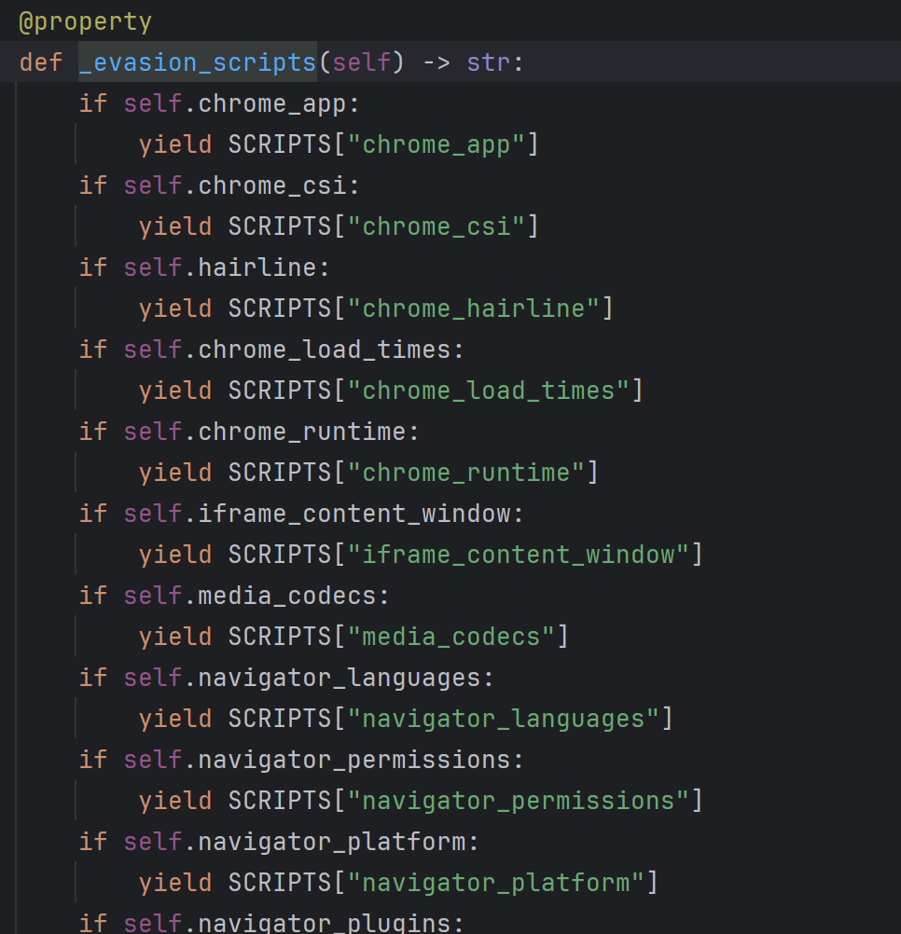Image resolution: width=901 pixels, height=934 pixels.
Task: Click SCRIPTS in the chrome_app yield line
Action: (280, 144)
